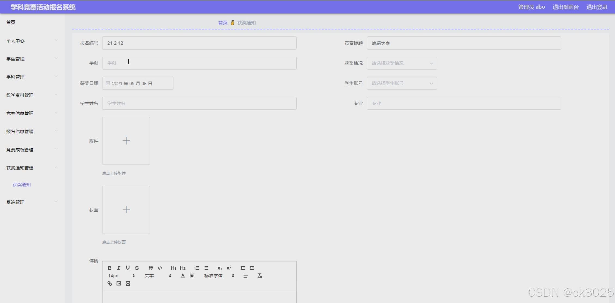Click the 退出登录 link
615x303 pixels.
pos(597,7)
